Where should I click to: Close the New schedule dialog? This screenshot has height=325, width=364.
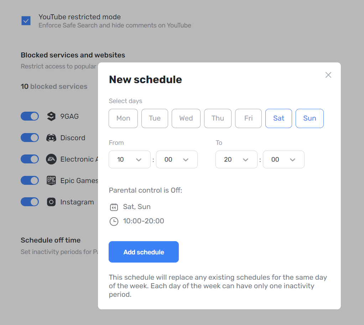coord(328,75)
